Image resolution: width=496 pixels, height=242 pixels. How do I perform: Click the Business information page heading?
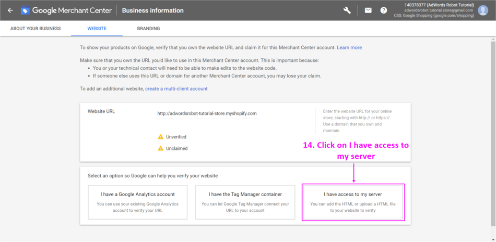152,10
